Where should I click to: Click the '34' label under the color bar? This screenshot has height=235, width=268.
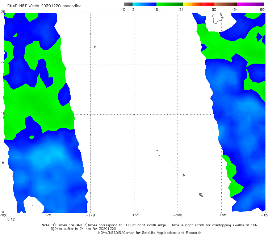181,10
